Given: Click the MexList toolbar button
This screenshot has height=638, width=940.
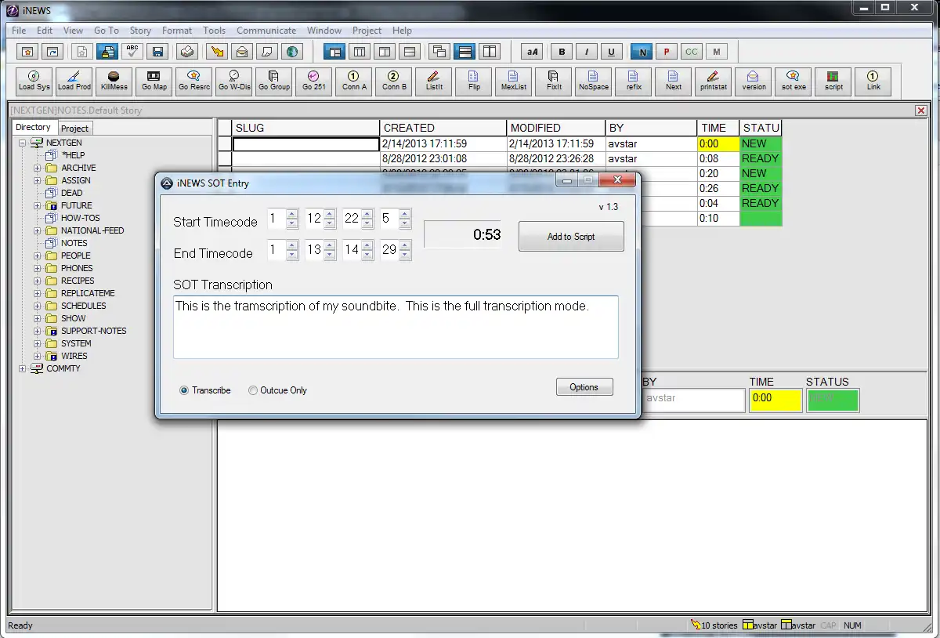Looking at the screenshot, I should [x=514, y=81].
